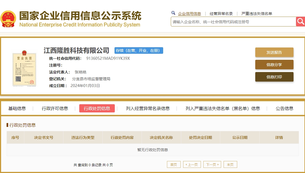Select the 企业信用信息 search category
This screenshot has height=173, width=305.
point(189,14)
